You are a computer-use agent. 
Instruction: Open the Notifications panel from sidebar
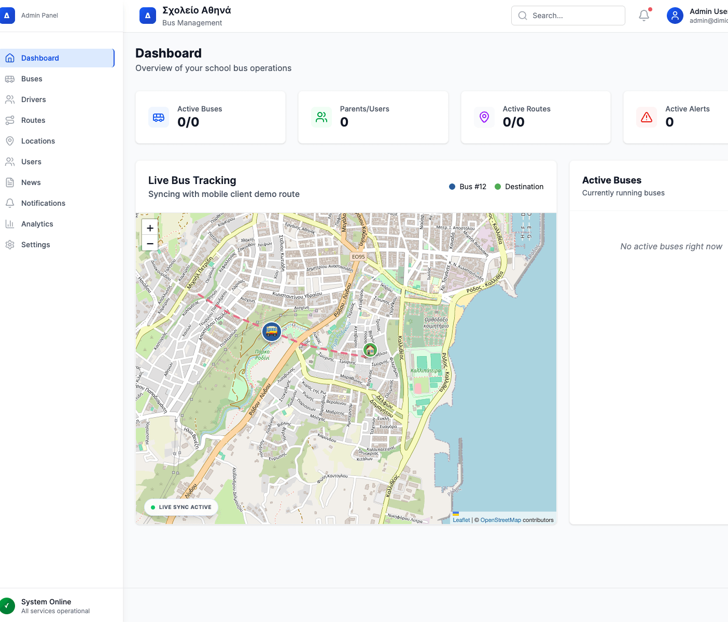click(43, 203)
